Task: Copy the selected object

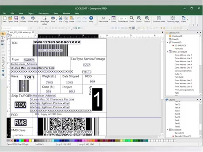Action: 66,18
